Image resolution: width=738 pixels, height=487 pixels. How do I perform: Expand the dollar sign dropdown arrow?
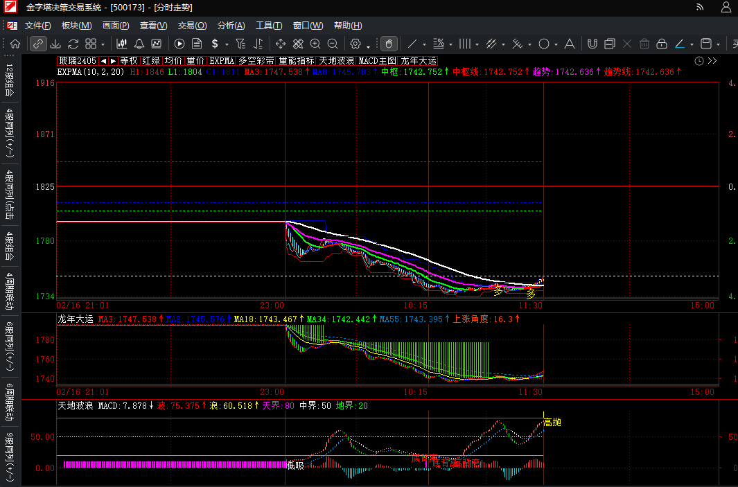pos(227,45)
